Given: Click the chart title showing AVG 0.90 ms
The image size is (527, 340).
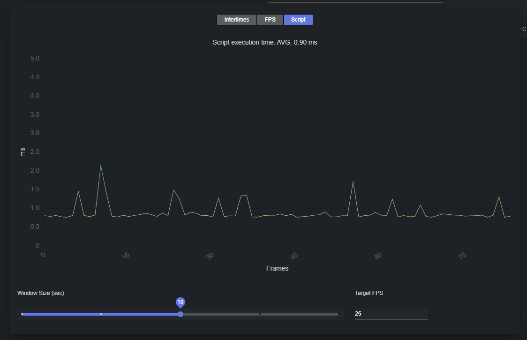Looking at the screenshot, I should (x=264, y=42).
